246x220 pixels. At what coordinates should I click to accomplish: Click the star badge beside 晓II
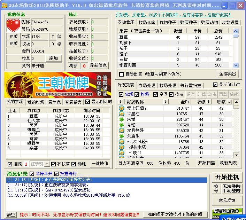(x=121, y=152)
